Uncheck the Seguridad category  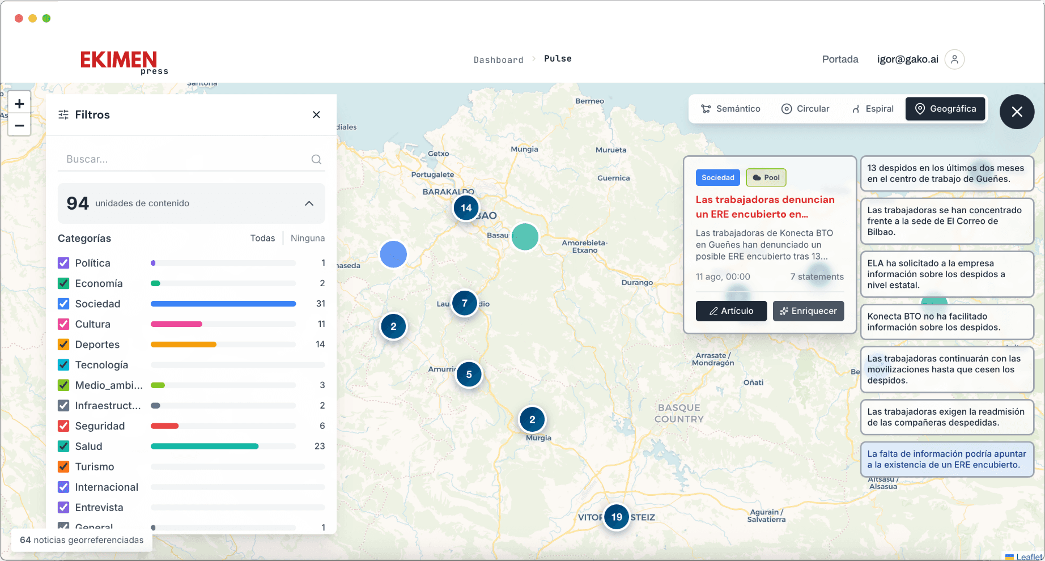pyautogui.click(x=63, y=426)
